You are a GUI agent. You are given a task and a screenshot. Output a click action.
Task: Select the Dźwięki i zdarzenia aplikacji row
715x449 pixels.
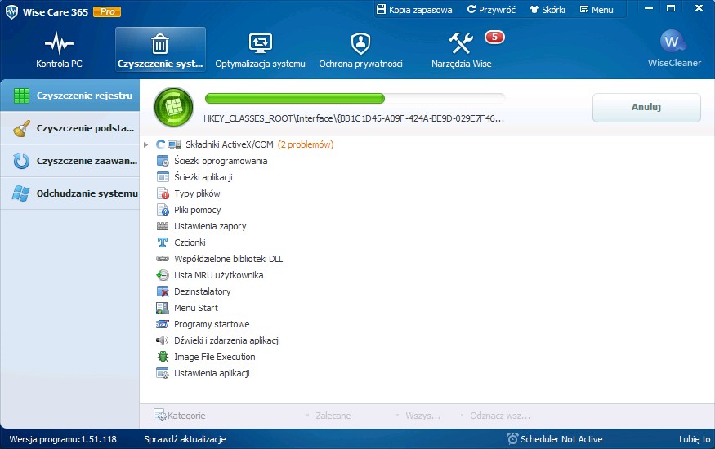tap(218, 340)
